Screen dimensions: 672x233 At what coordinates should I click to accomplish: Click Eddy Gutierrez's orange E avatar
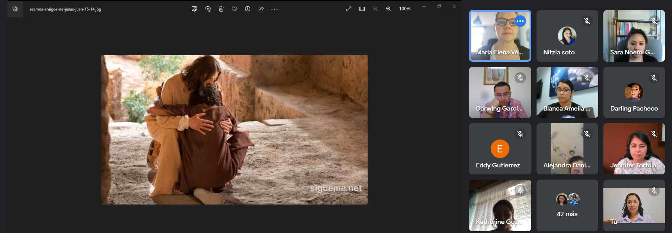[x=500, y=149]
